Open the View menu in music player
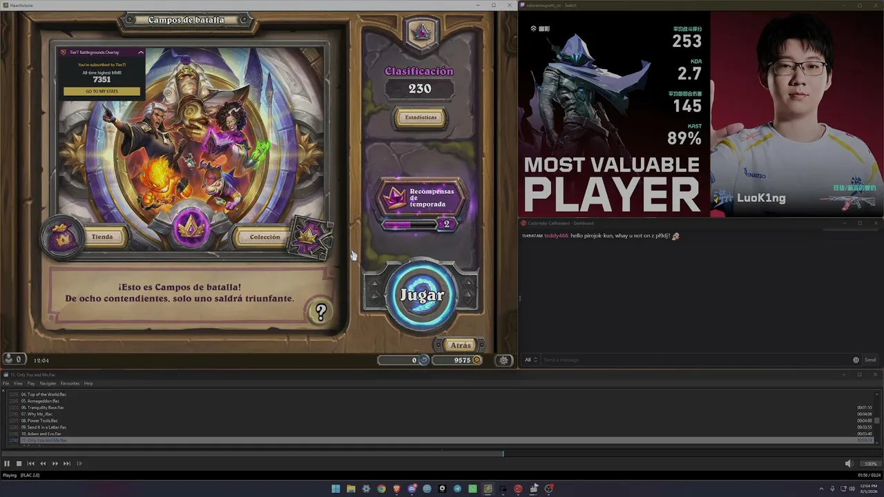This screenshot has height=497, width=884. coord(18,384)
